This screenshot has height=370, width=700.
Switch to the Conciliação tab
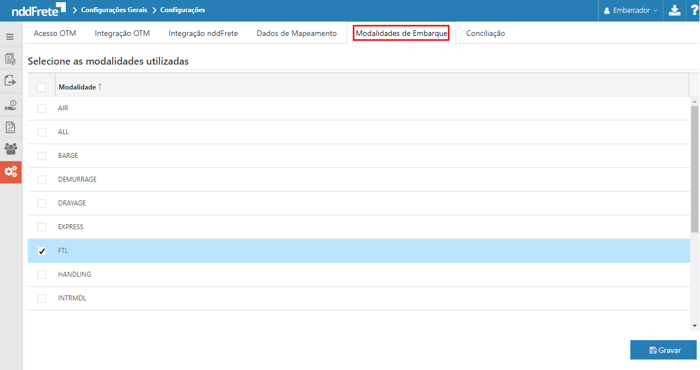tap(485, 33)
